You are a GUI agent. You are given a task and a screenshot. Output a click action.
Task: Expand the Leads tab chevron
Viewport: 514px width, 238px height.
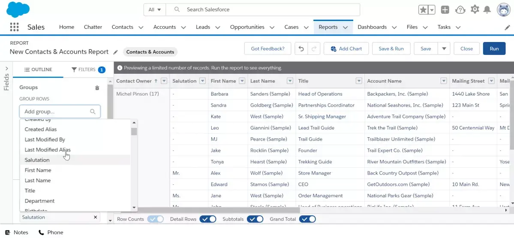click(218, 27)
